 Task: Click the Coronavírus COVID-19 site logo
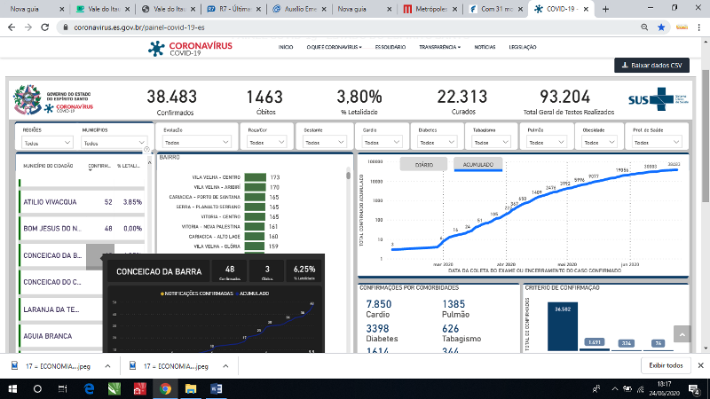(x=186, y=46)
